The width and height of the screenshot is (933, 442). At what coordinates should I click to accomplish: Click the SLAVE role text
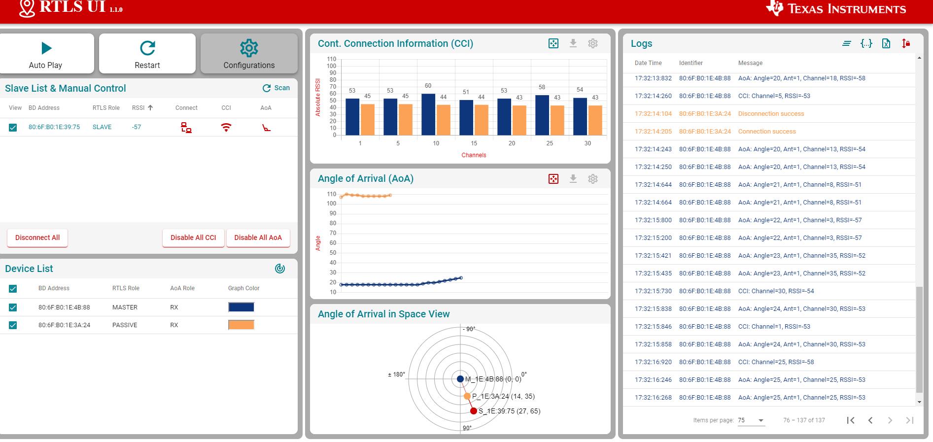[x=102, y=127]
